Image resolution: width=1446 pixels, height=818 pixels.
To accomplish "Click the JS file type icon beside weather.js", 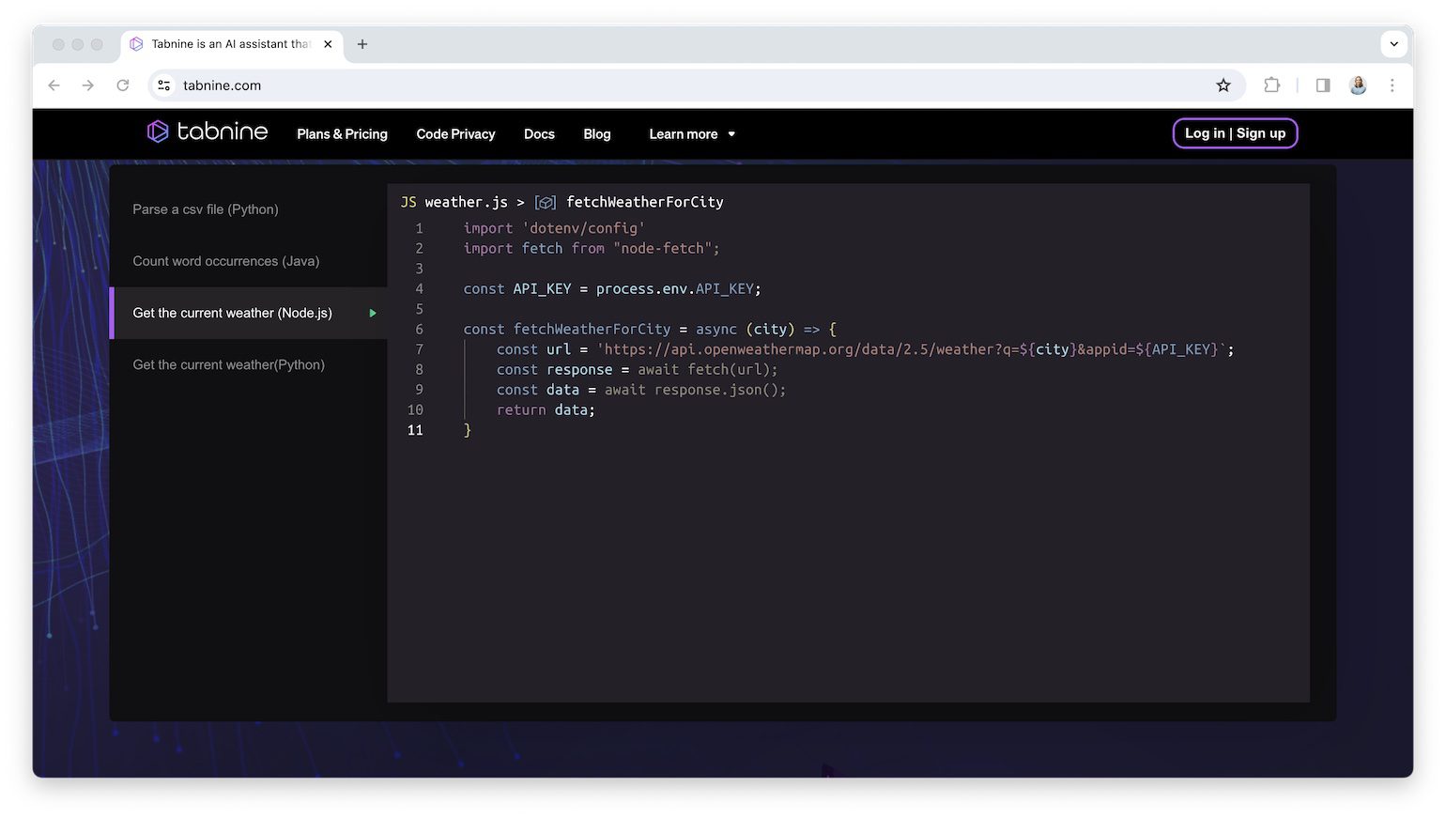I will click(408, 201).
